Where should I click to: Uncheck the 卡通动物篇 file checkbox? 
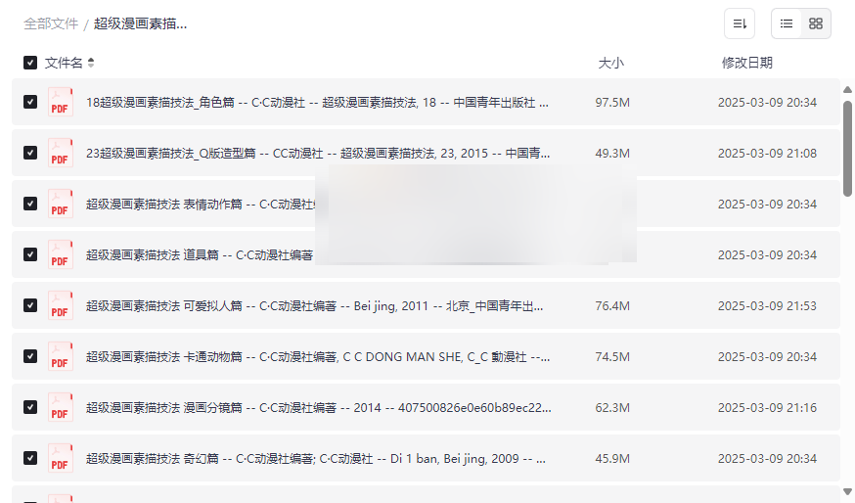(30, 356)
